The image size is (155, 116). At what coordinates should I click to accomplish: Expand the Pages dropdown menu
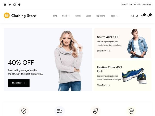pyautogui.click(x=114, y=16)
